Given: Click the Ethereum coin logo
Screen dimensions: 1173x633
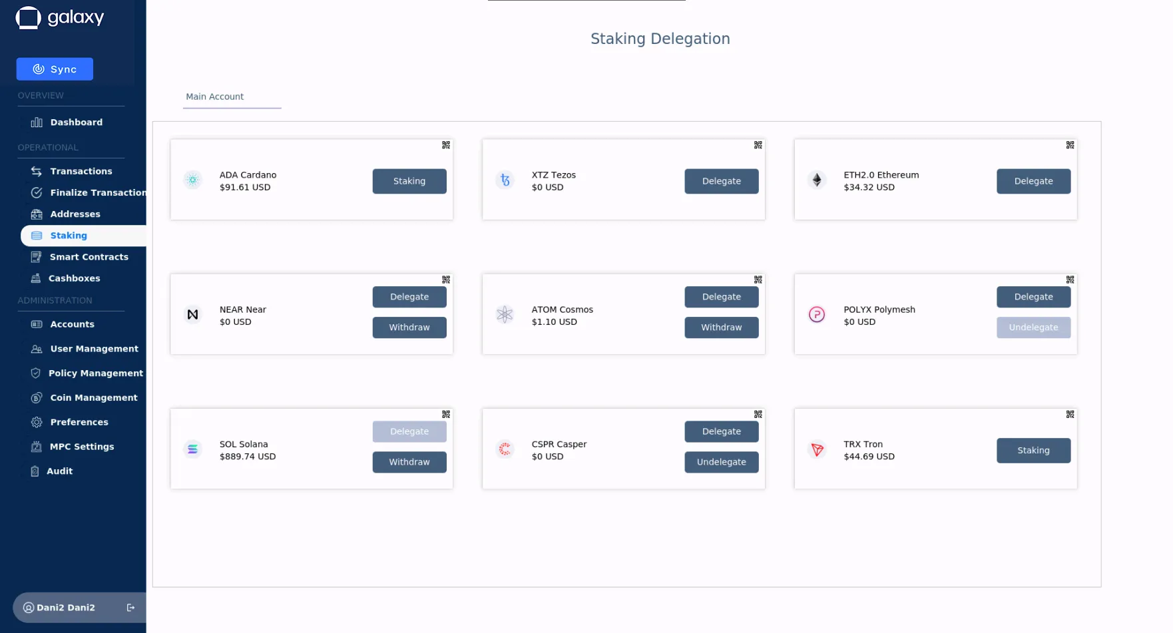Looking at the screenshot, I should [x=817, y=180].
